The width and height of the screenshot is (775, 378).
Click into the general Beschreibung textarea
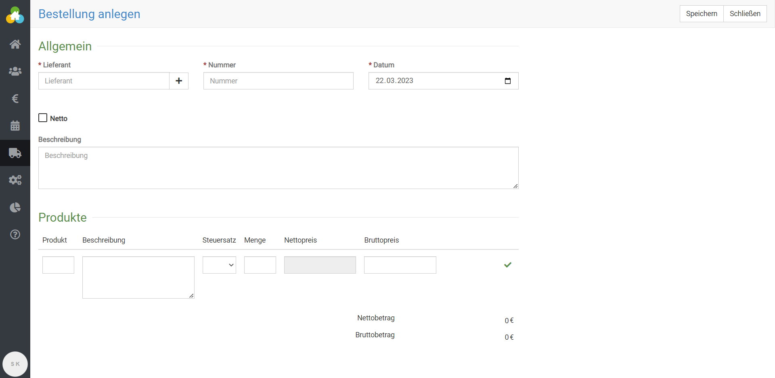tap(278, 168)
